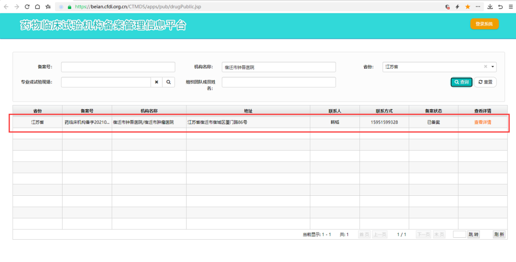Click magnifier icon beside specialty field
The image size is (516, 262).
coord(169,82)
